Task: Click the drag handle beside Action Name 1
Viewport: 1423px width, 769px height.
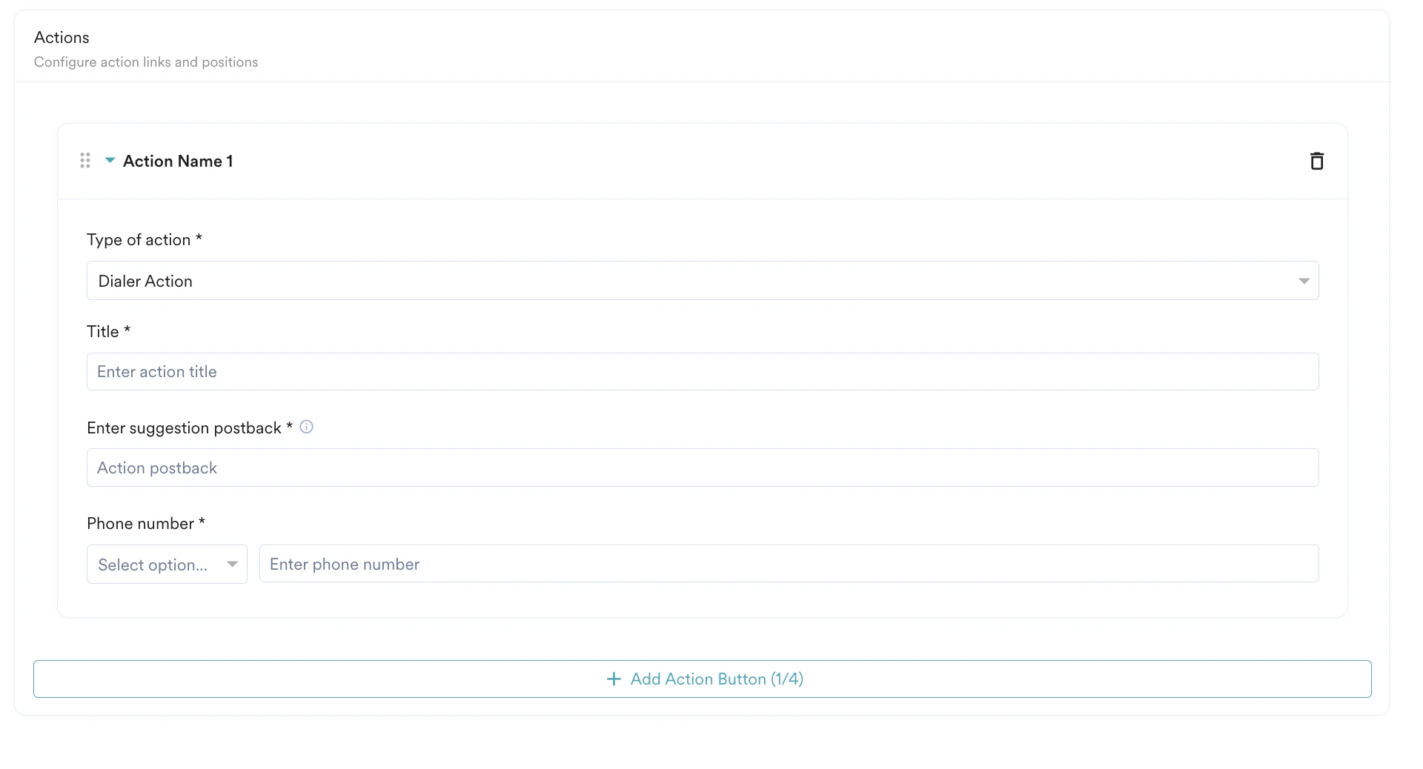Action: 85,160
